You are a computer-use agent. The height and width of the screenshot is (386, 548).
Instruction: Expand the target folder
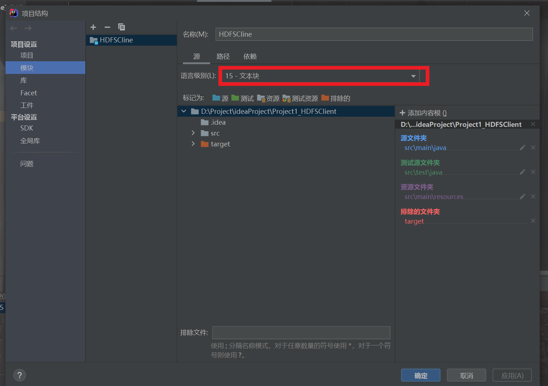point(193,144)
